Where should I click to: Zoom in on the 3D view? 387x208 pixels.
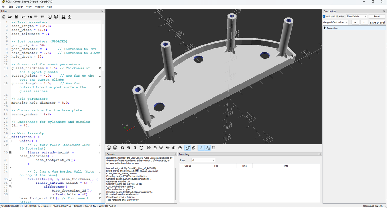click(x=129, y=148)
